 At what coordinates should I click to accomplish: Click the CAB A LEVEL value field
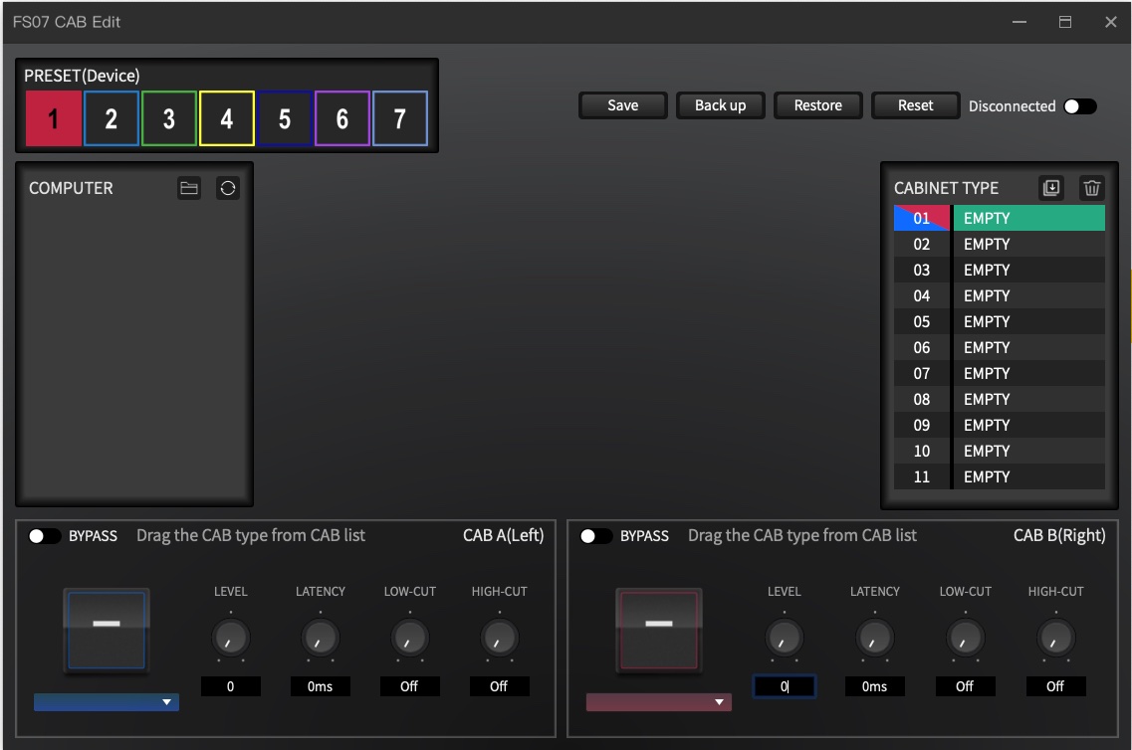230,686
